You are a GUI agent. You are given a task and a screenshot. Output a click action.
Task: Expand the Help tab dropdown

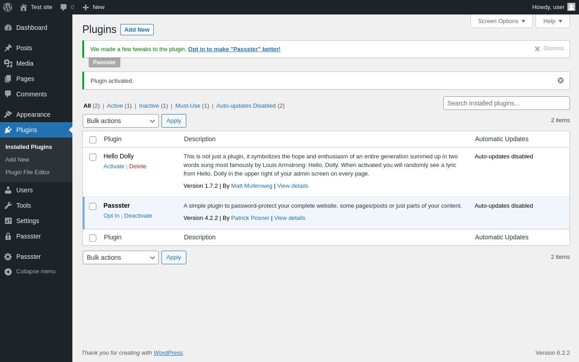[x=553, y=21]
